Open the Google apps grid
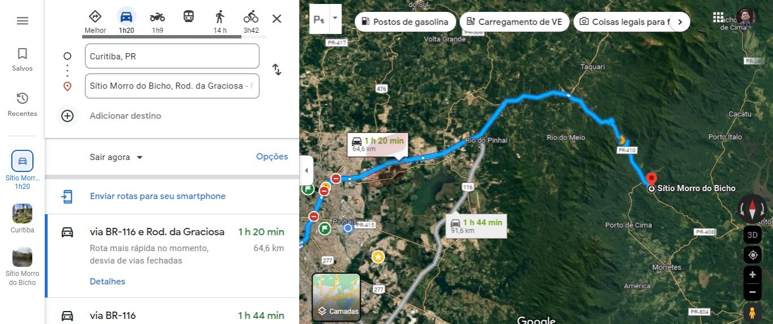The width and height of the screenshot is (773, 324). (718, 18)
